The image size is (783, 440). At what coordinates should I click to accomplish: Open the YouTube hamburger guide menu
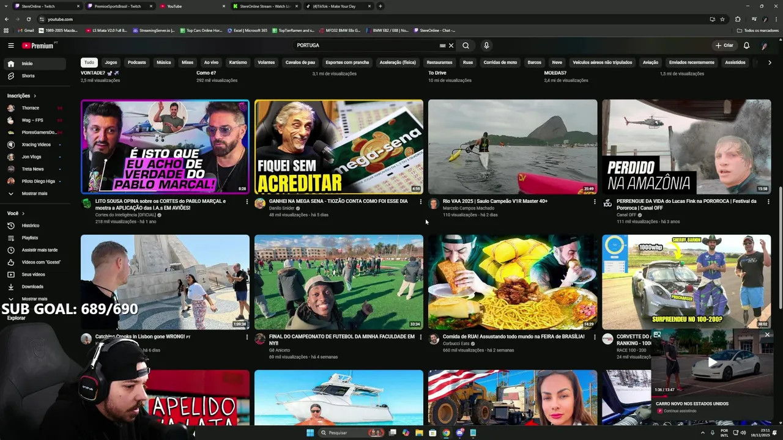click(x=10, y=45)
